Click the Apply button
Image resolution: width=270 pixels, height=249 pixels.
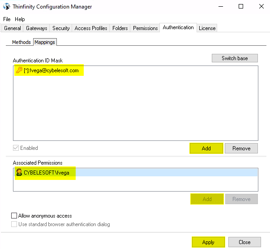[208, 242]
